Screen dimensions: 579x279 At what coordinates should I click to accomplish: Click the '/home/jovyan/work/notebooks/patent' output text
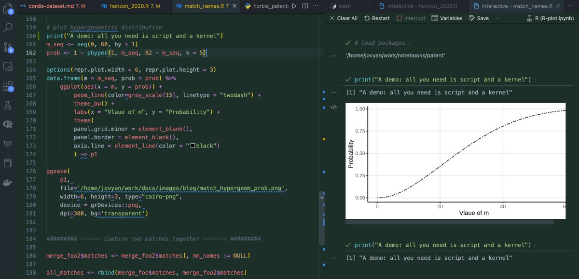click(x=395, y=56)
